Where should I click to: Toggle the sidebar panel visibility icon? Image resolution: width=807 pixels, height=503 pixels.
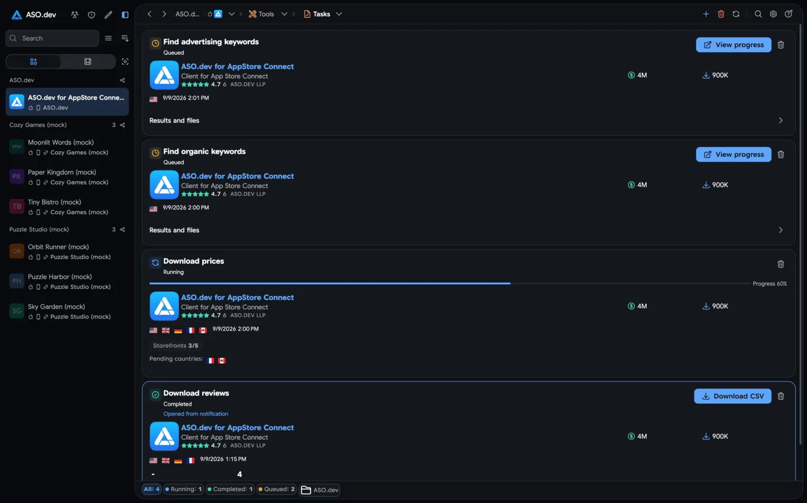click(125, 15)
